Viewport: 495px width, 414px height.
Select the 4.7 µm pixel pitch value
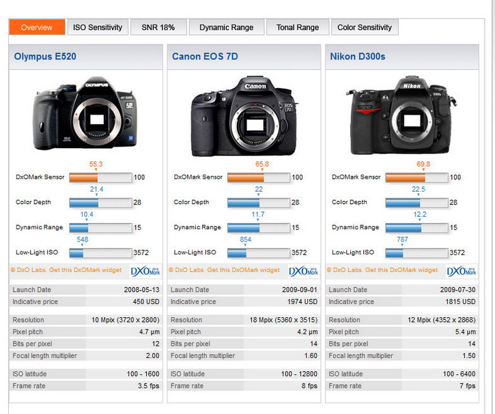(150, 331)
